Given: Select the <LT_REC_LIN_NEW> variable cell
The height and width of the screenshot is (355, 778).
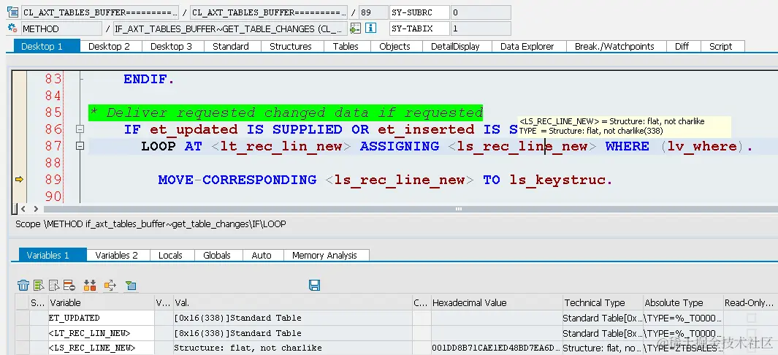Looking at the screenshot, I should click(x=102, y=333).
